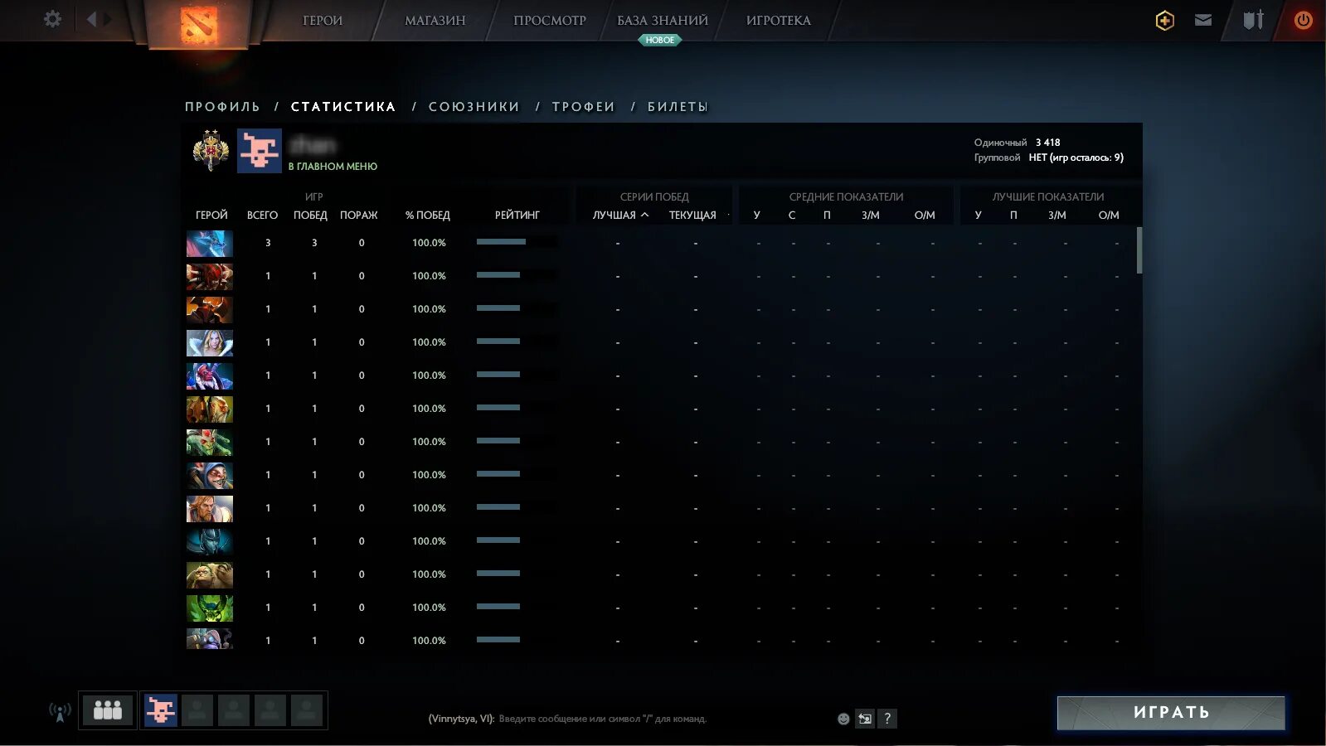Sort by % ПОБЕД column header
Screen dimensions: 1326x746
pos(428,216)
